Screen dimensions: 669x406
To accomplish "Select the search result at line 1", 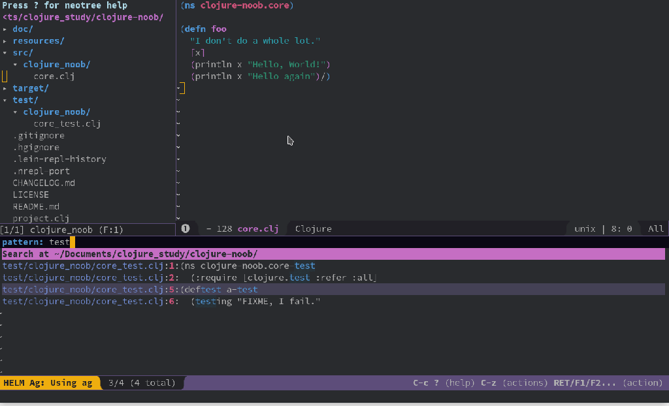I will [x=159, y=266].
